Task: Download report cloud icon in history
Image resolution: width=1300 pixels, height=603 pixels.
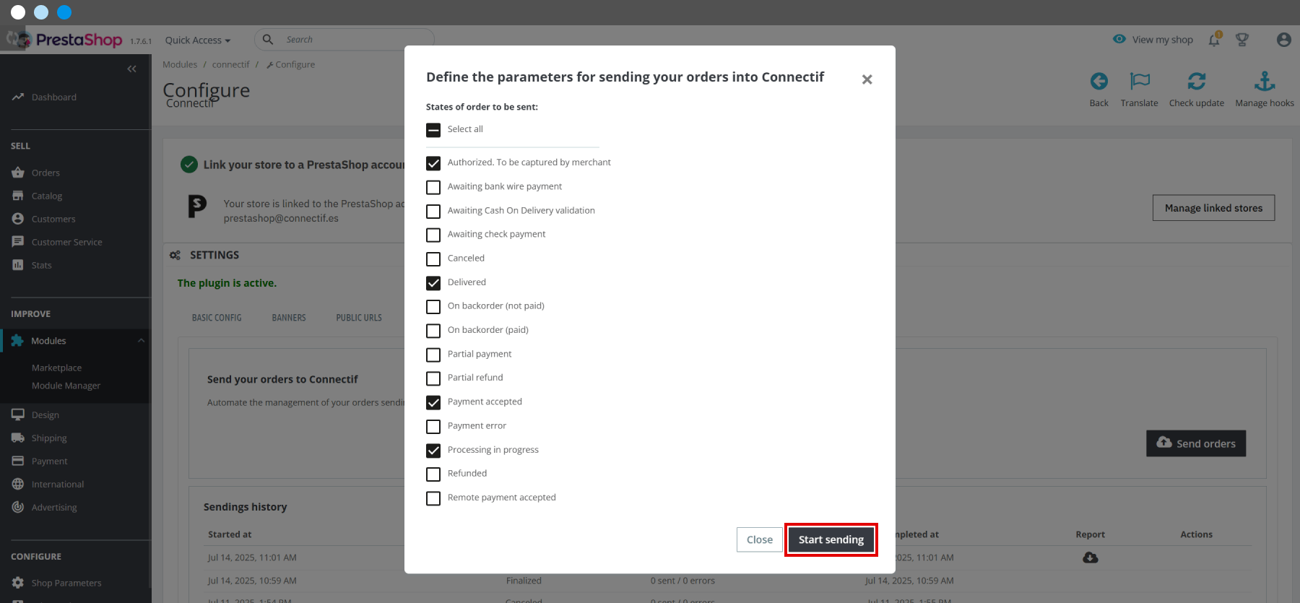Action: (1091, 558)
